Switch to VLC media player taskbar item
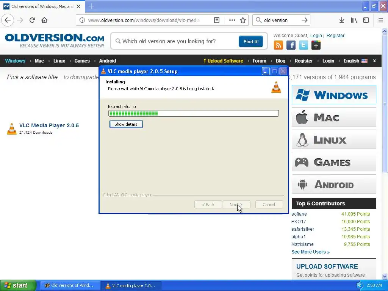Viewport: 388px width, 291px height. coord(131,285)
